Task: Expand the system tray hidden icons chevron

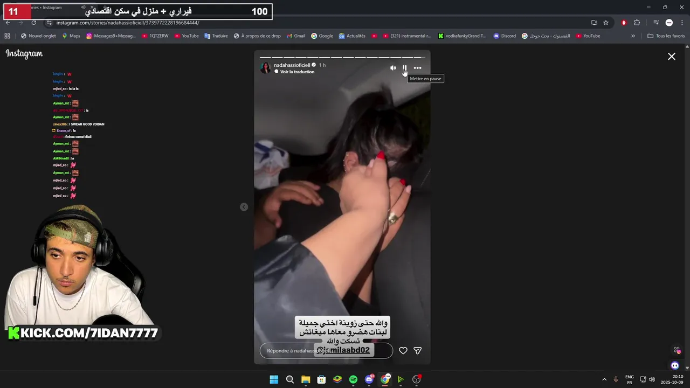Action: click(604, 379)
